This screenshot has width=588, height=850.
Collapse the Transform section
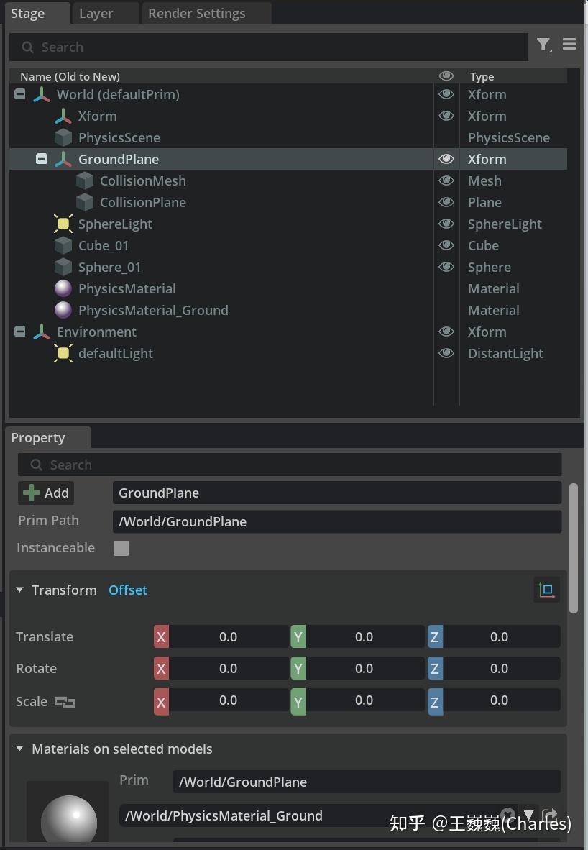coord(20,590)
